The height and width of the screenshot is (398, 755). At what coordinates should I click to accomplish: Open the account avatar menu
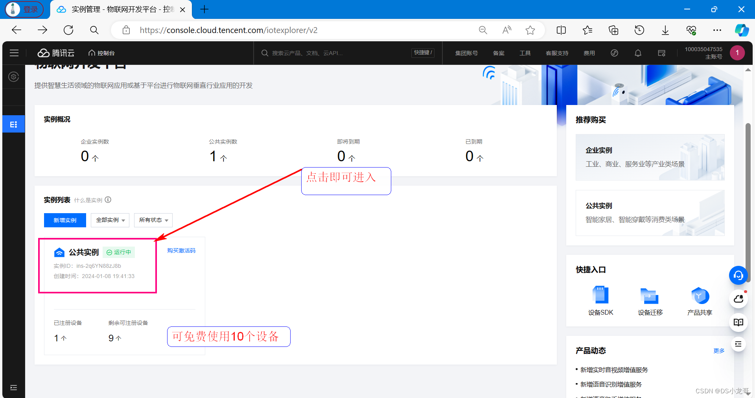737,52
